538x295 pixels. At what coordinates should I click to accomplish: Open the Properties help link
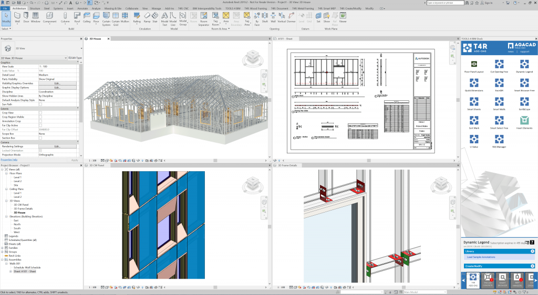coord(9,160)
